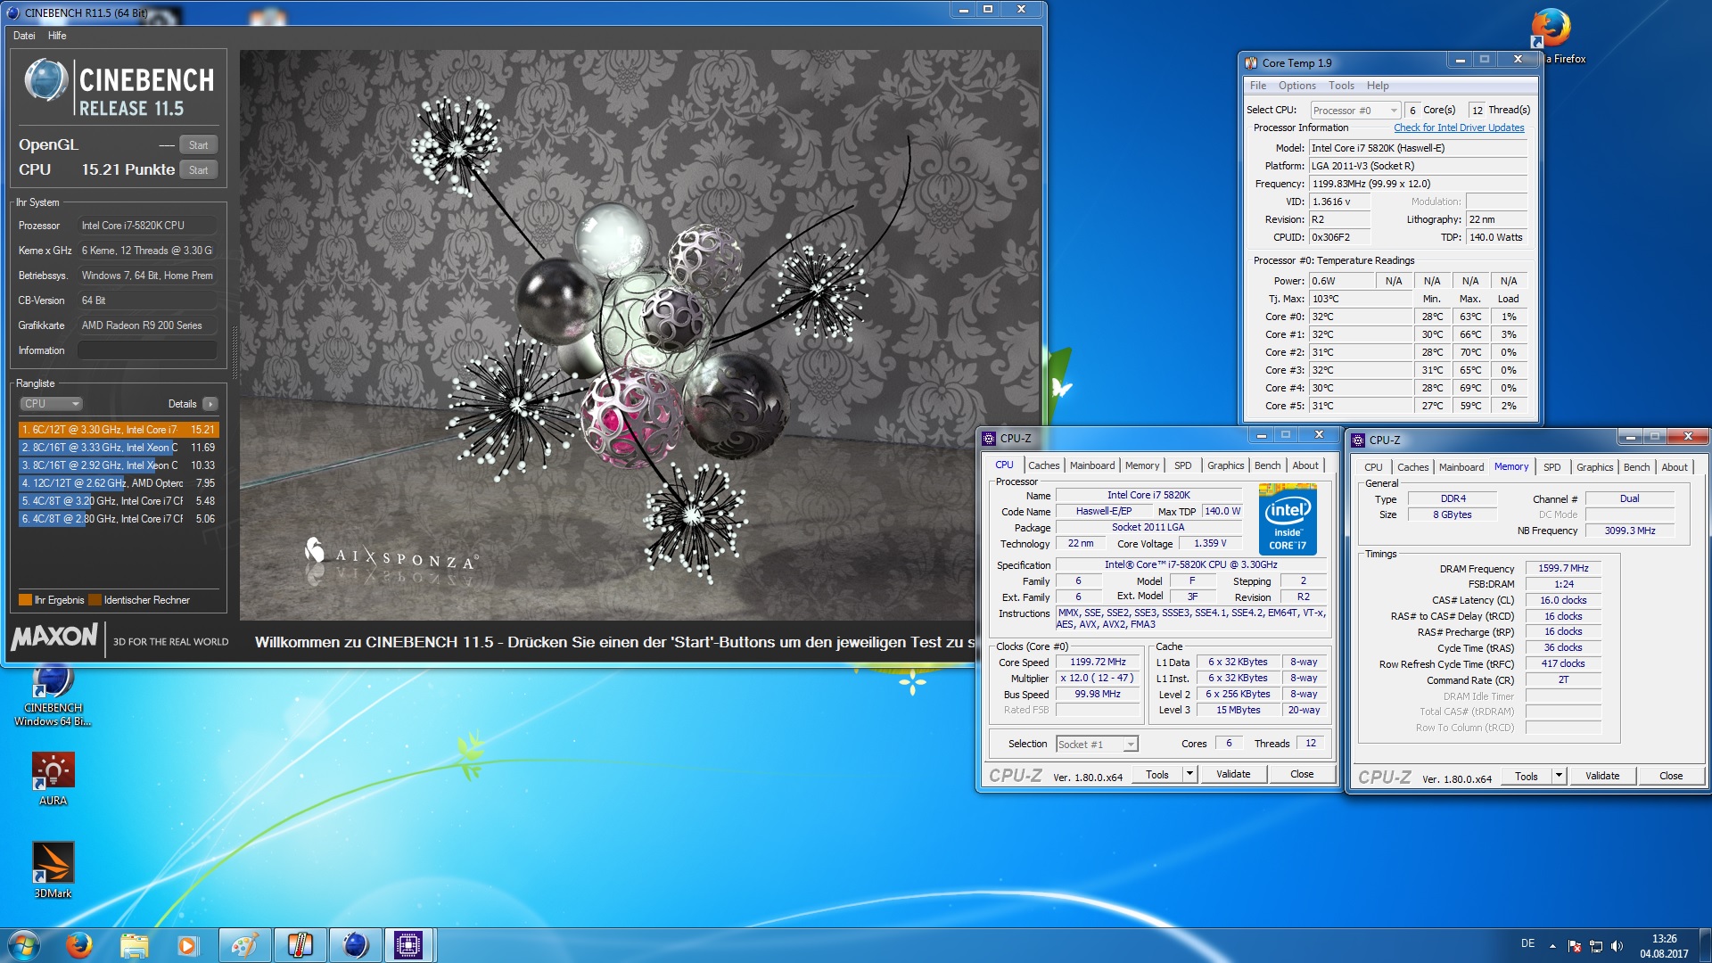1712x963 pixels.
Task: Click the volume speaker tray icon
Action: (1617, 946)
